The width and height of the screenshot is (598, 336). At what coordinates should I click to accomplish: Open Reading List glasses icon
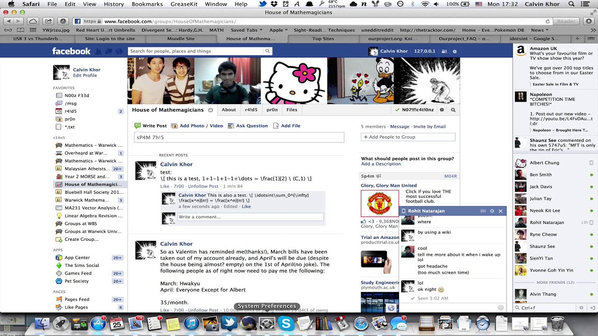tap(8, 30)
